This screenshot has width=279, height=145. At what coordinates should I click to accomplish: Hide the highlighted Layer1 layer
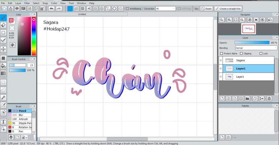pyautogui.click(x=221, y=68)
